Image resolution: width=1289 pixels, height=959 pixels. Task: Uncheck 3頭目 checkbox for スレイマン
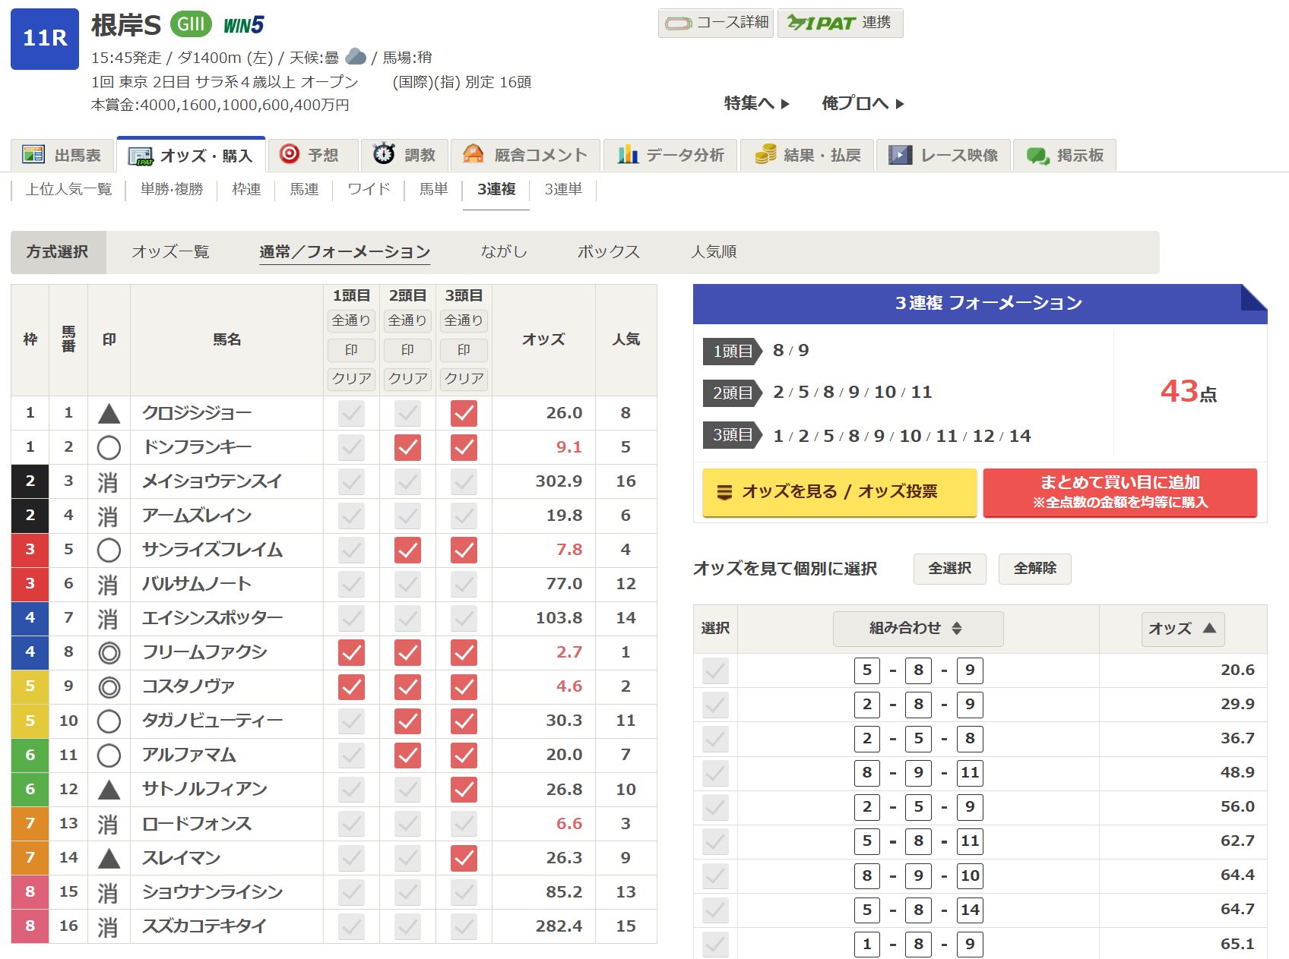click(464, 858)
